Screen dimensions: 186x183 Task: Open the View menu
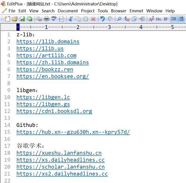[x=34, y=11]
